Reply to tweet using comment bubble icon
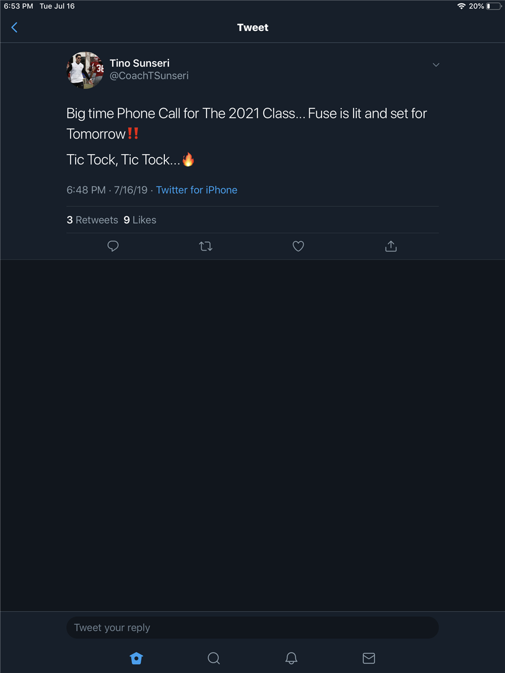The height and width of the screenshot is (673, 505). coord(113,246)
